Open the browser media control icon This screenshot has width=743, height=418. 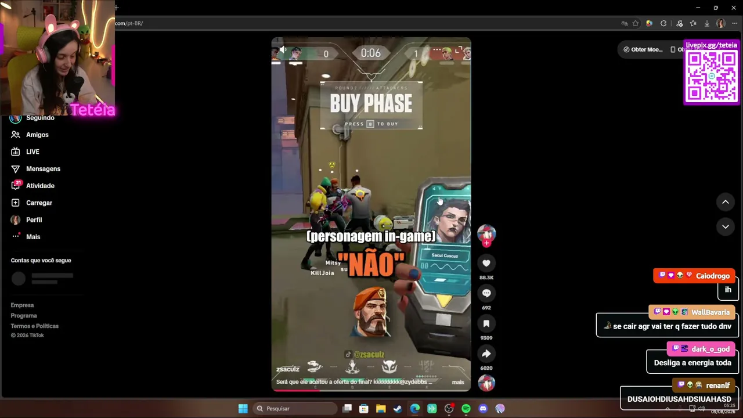(680, 23)
